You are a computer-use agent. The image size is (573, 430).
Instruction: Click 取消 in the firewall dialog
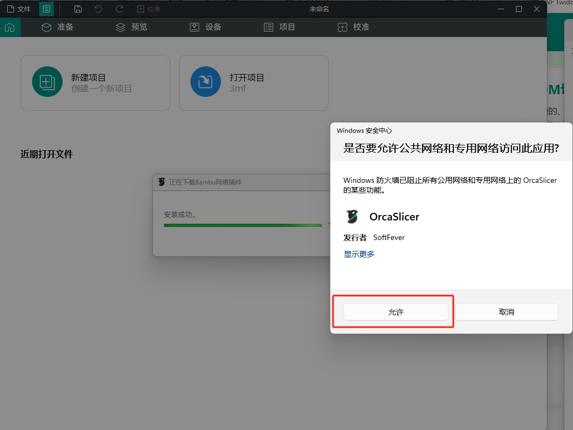click(x=507, y=312)
